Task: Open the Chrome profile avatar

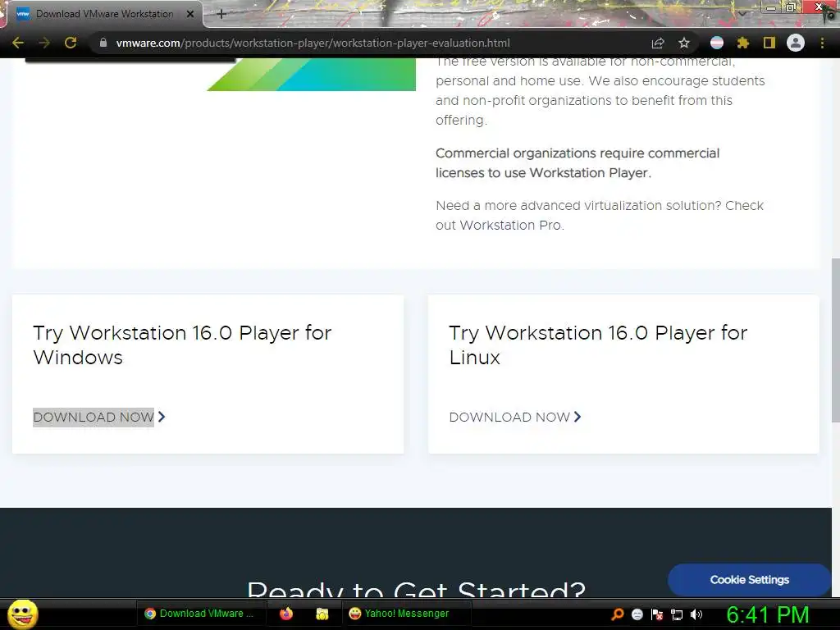Action: [x=796, y=43]
